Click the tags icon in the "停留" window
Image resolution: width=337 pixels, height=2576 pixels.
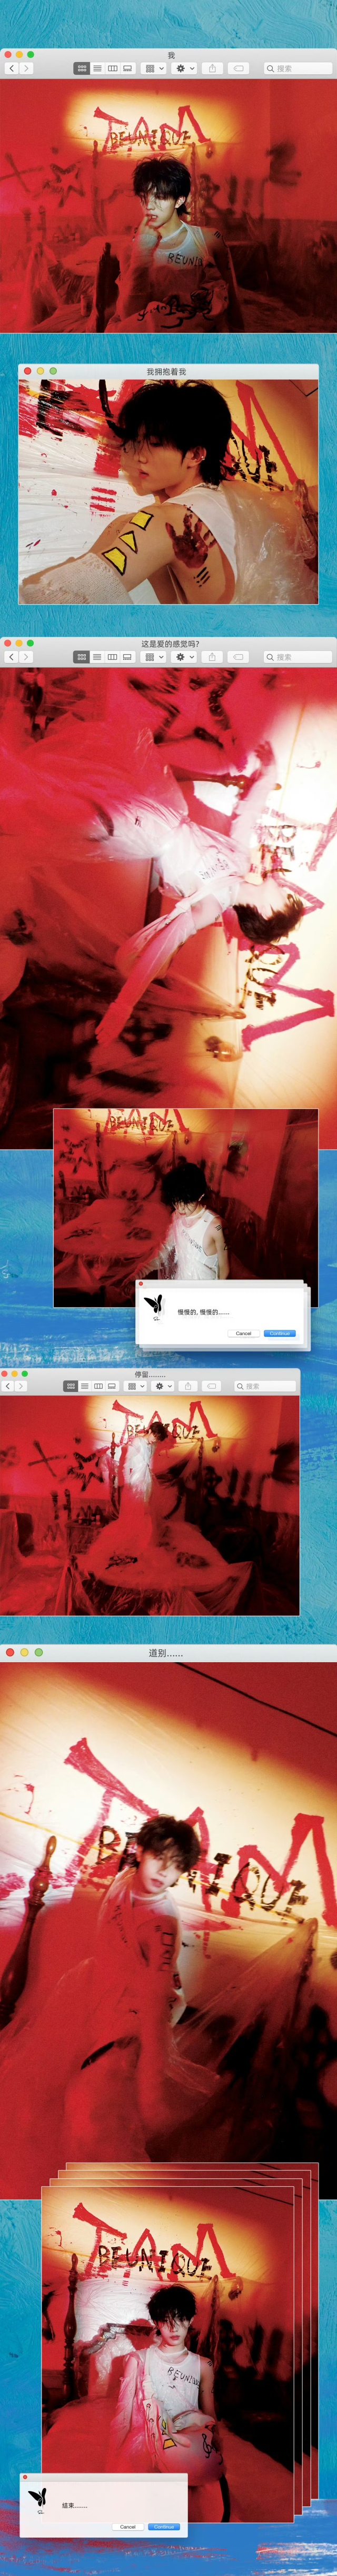point(211,1386)
